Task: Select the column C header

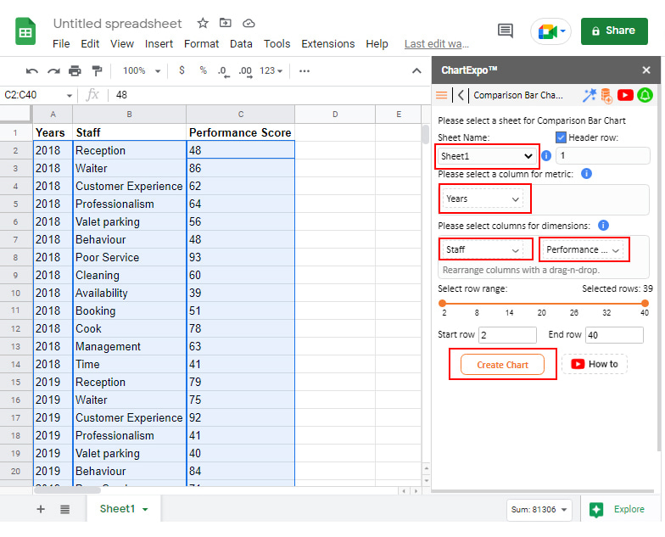Action: [x=241, y=114]
